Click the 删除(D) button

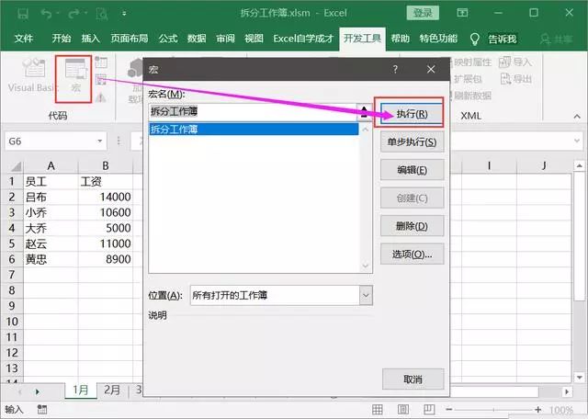[412, 226]
